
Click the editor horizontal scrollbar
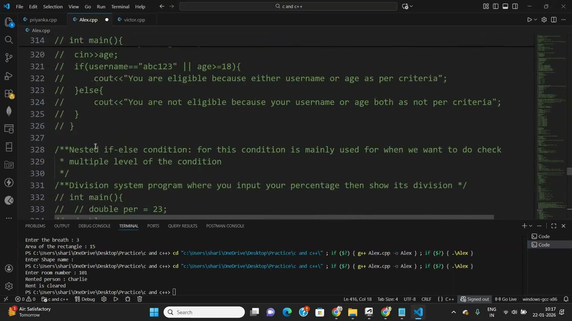point(274,218)
